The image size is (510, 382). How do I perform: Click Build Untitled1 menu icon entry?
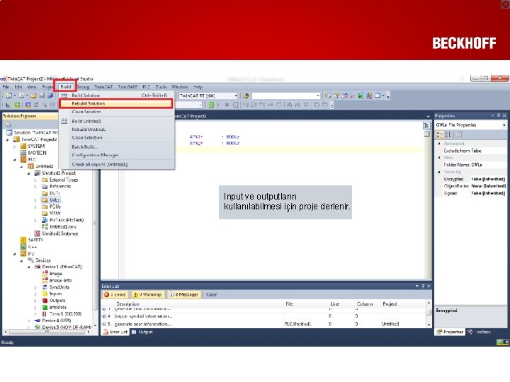[x=64, y=121]
